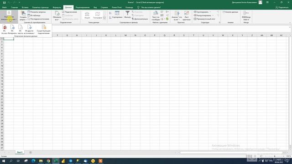Add a new sheet with plus button

point(31,153)
